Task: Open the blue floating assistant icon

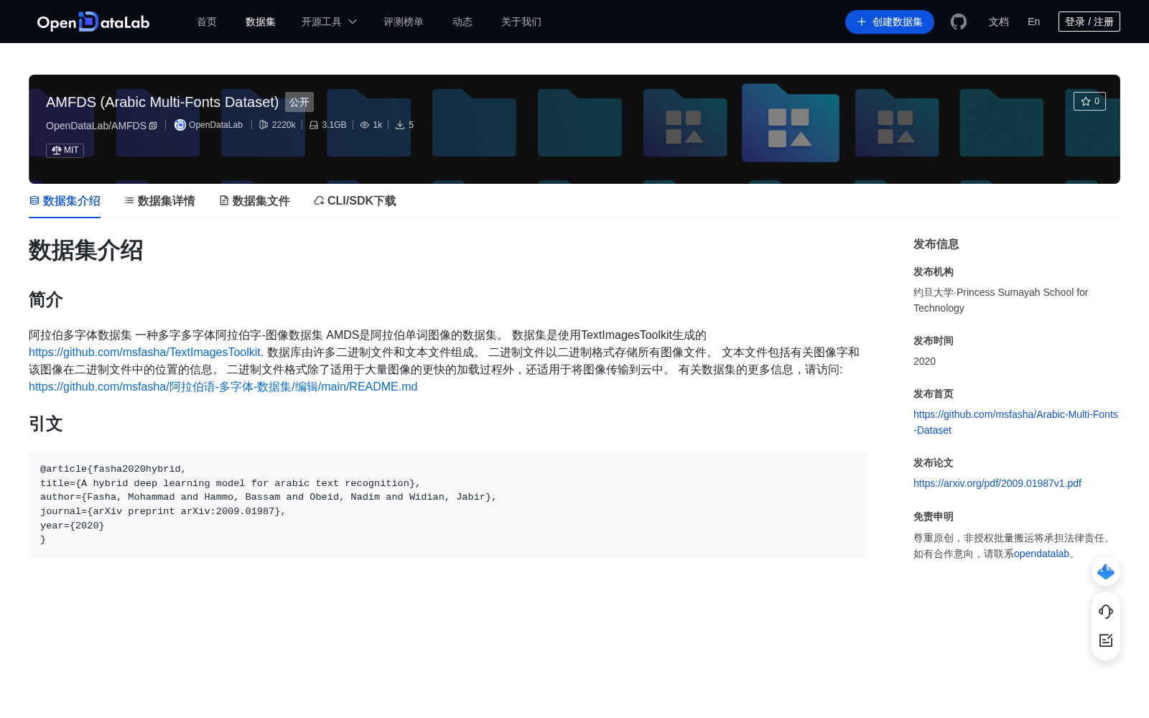Action: coord(1106,572)
